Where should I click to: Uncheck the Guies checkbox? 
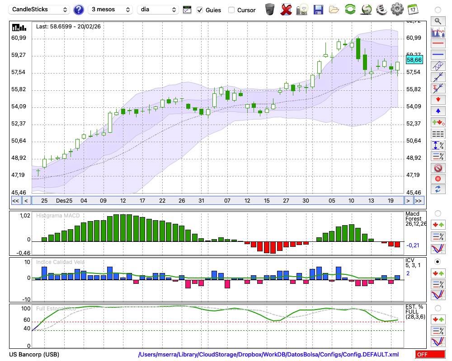click(x=200, y=10)
